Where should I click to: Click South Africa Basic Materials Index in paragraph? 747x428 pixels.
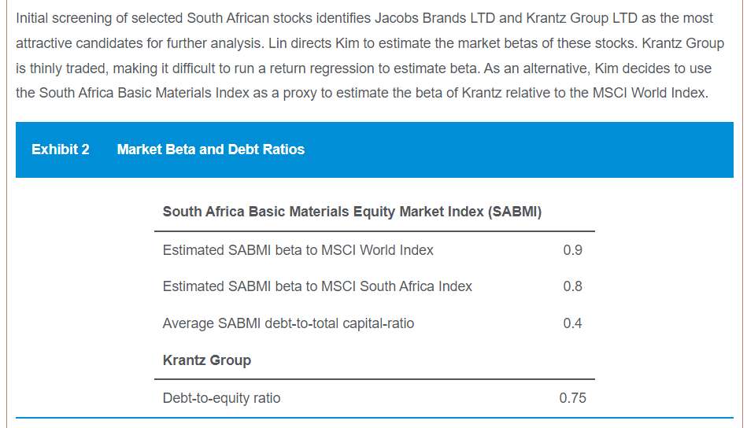[x=144, y=92]
